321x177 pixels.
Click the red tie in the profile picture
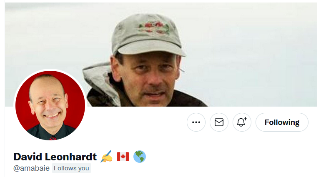[x=53, y=138]
